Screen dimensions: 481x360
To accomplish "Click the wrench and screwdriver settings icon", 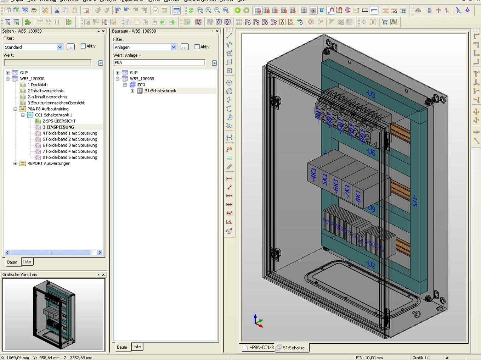I will (x=45, y=10).
